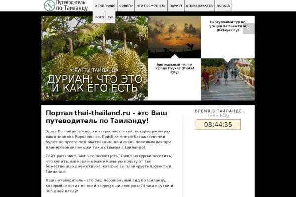Click the Thailand time clock 08:44:35
The width and height of the screenshot is (296, 197).
[x=218, y=125]
